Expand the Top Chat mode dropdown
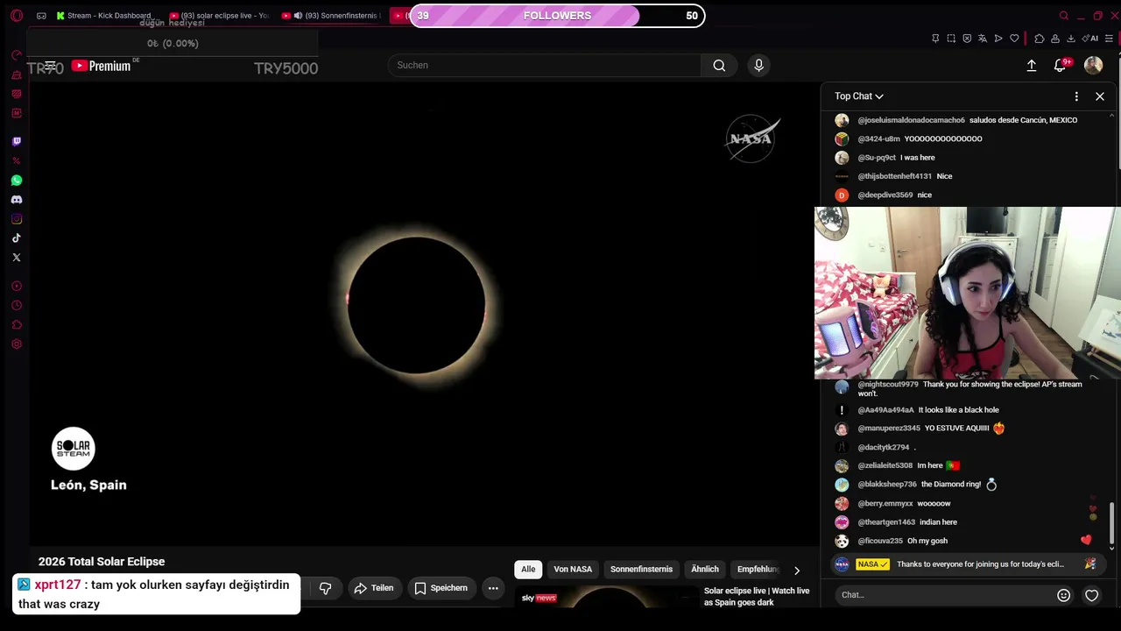This screenshot has height=631, width=1121. coord(859,96)
